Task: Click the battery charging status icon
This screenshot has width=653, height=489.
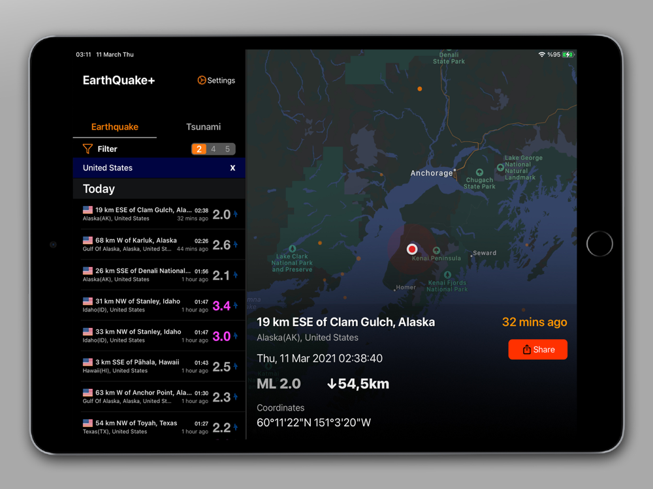Action: click(x=568, y=55)
